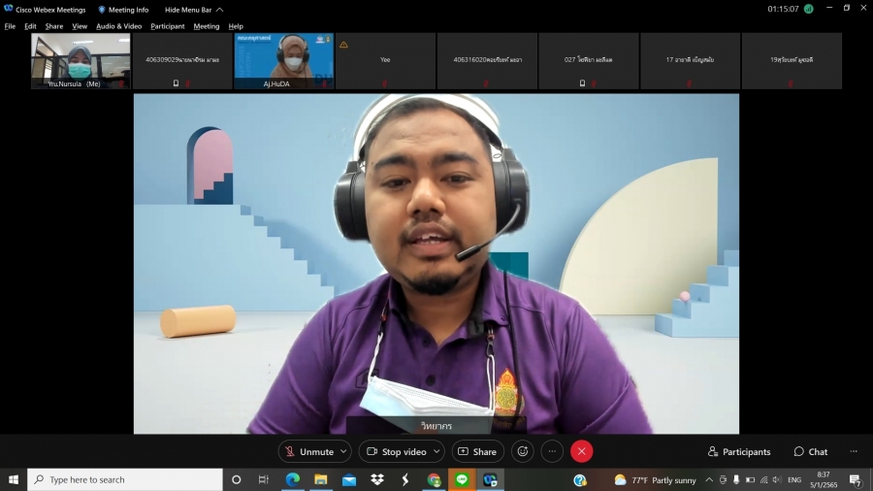This screenshot has height=491, width=873.
Task: Click the Webex icon in the taskbar
Action: click(x=490, y=479)
